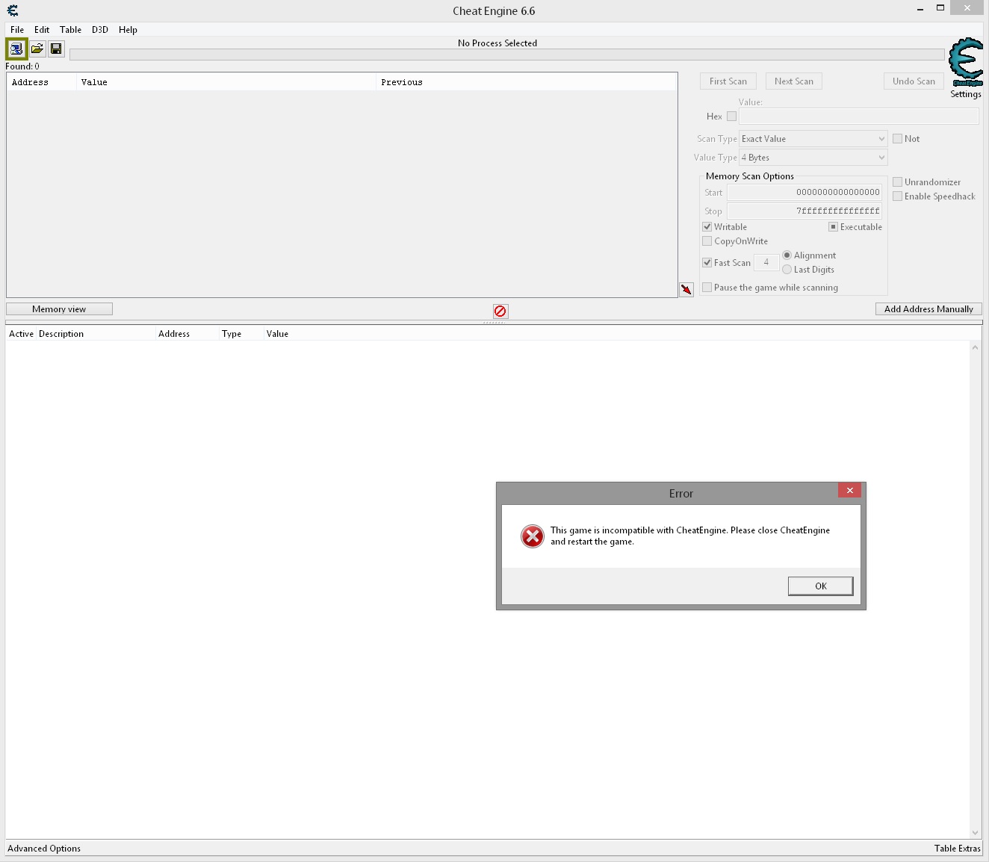Image resolution: width=989 pixels, height=862 pixels.
Task: Open the Table menu
Action: pyautogui.click(x=70, y=30)
